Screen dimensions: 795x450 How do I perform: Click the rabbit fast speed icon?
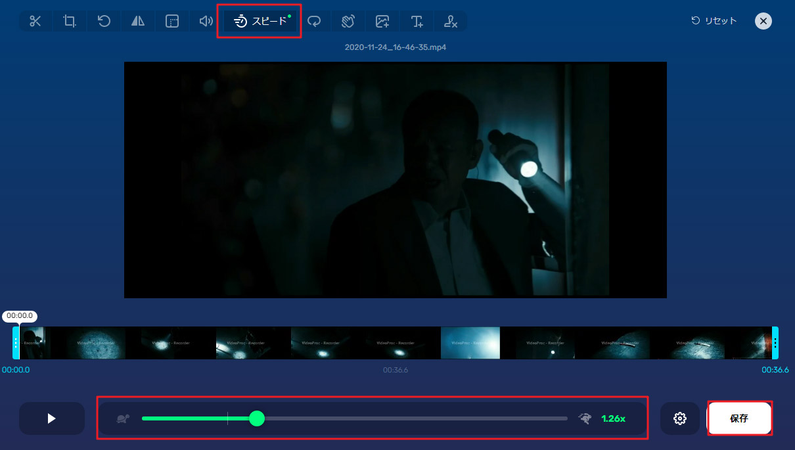pos(584,418)
